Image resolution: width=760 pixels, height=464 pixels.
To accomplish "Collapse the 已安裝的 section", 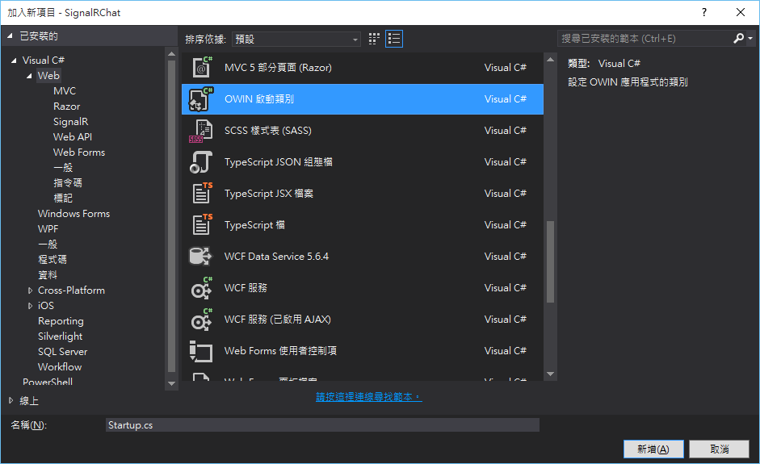I will [10, 36].
